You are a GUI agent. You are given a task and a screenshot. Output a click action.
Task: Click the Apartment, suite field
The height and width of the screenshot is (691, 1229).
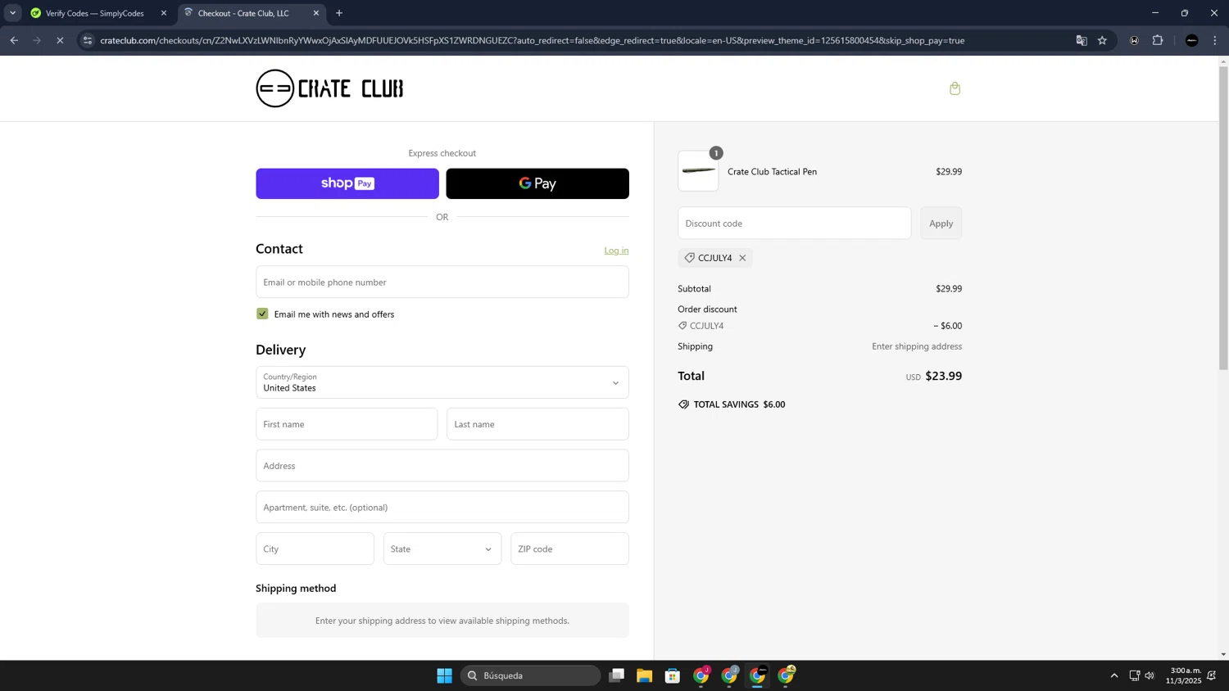442,508
